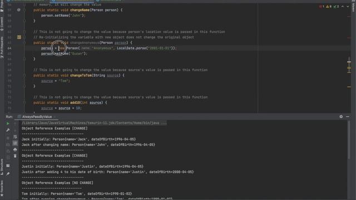The height and width of the screenshot is (200, 356).
Task: Go to the next highlighted problem with the down arrow
Action: [x=348, y=7]
